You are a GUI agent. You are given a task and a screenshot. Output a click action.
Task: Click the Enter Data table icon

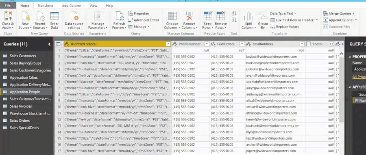coord(54,16)
